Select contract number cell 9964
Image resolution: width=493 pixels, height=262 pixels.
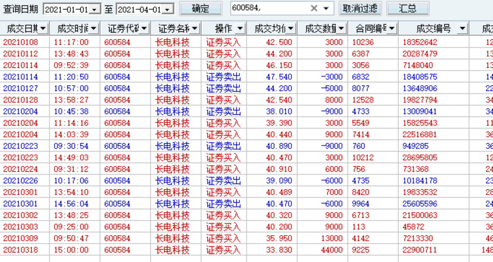pyautogui.click(x=361, y=204)
